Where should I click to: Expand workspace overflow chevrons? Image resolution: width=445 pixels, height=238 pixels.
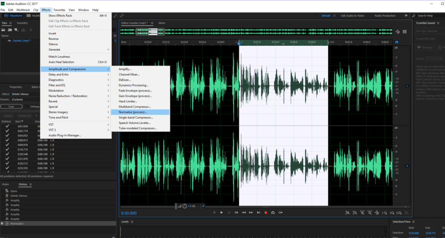[406, 15]
